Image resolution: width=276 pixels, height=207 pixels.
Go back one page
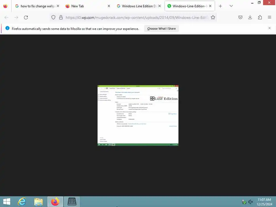pos(6,18)
